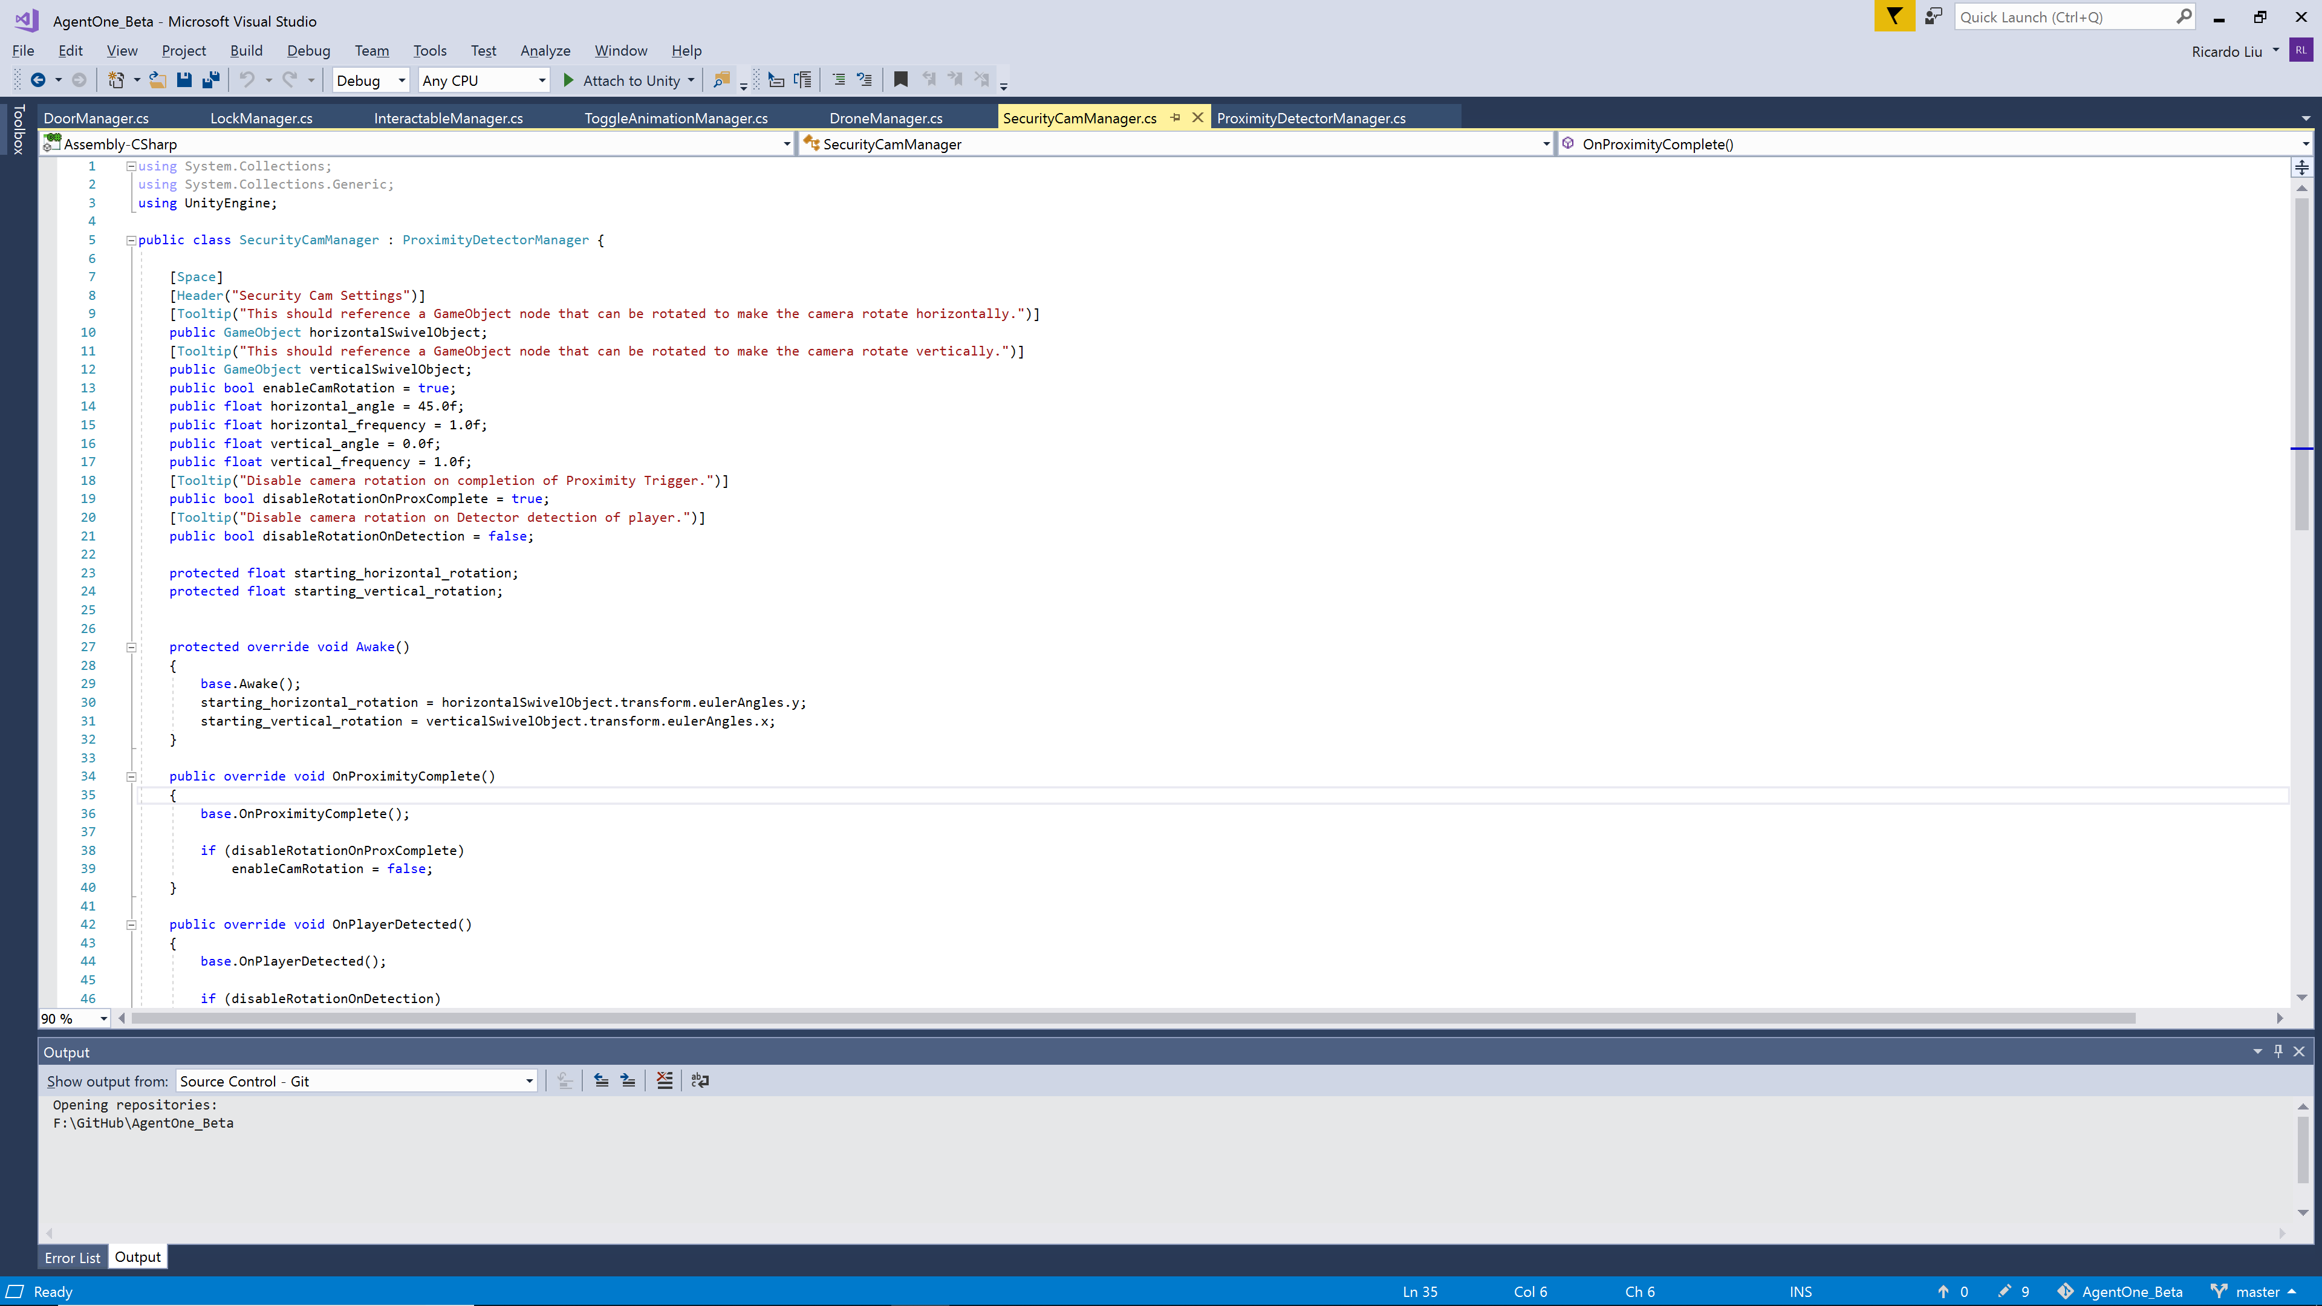Toggle auto-hide pin on the Output panel
The width and height of the screenshot is (2322, 1306).
coord(2278,1051)
